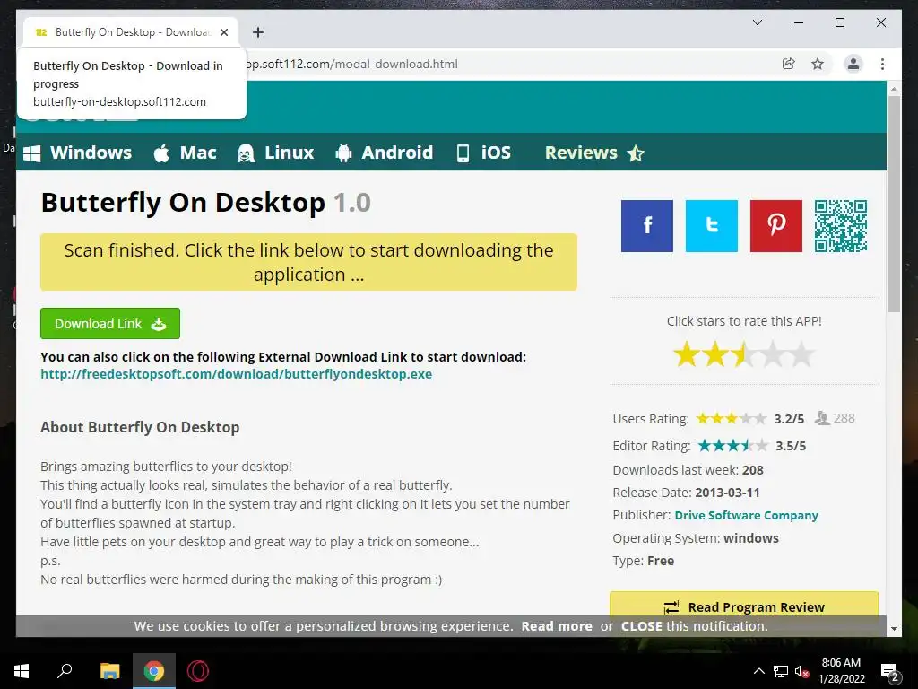Click the Windows logo icon in navbar
The image size is (918, 689).
(x=31, y=153)
